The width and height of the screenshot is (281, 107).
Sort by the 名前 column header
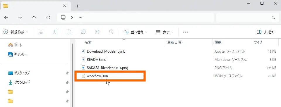pos(88,42)
